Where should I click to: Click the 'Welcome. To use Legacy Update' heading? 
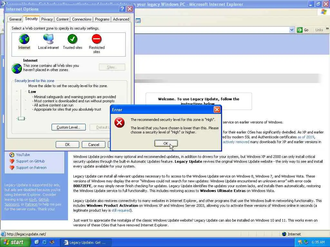tap(199, 101)
